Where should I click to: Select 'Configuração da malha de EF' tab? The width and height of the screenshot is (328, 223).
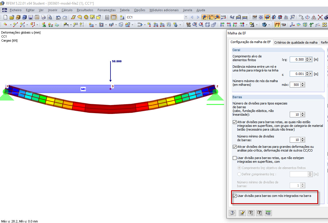coord(251,42)
